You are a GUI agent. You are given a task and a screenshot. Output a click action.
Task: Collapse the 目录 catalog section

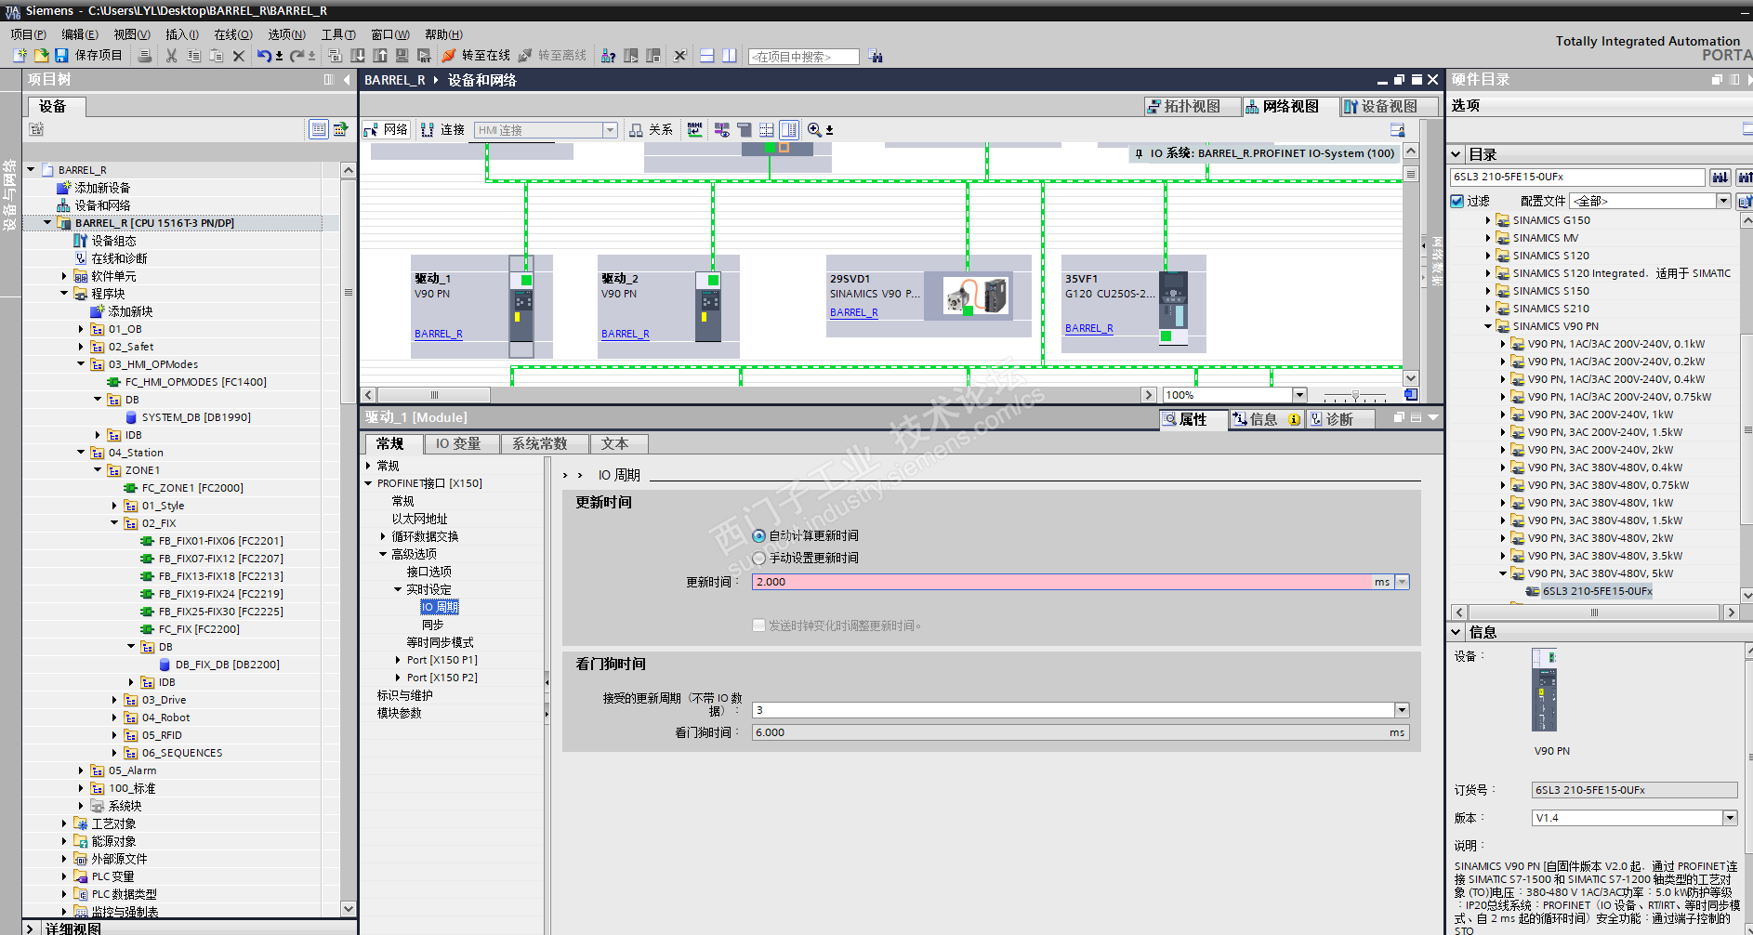(1456, 154)
